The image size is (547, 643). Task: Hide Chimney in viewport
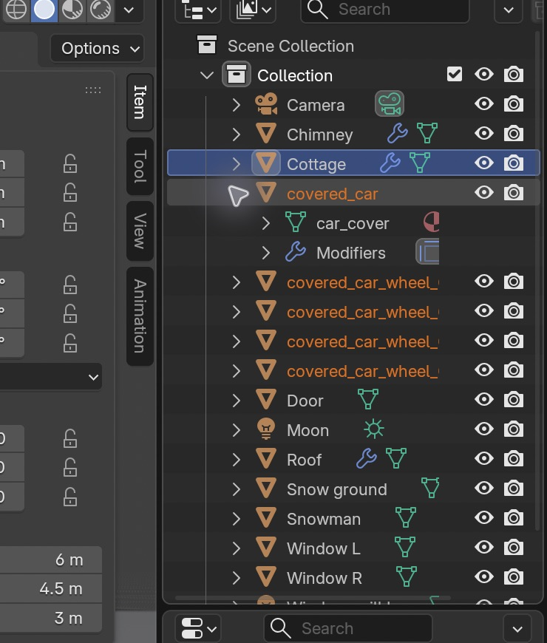(x=484, y=133)
